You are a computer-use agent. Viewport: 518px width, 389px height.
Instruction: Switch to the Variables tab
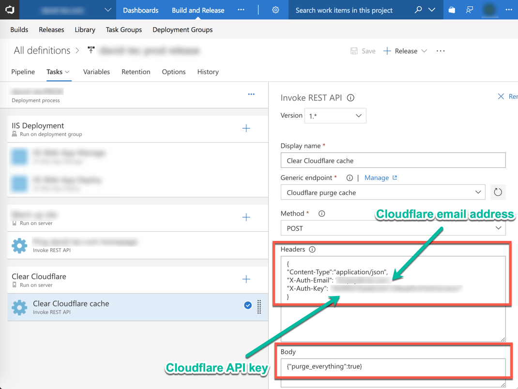[96, 72]
